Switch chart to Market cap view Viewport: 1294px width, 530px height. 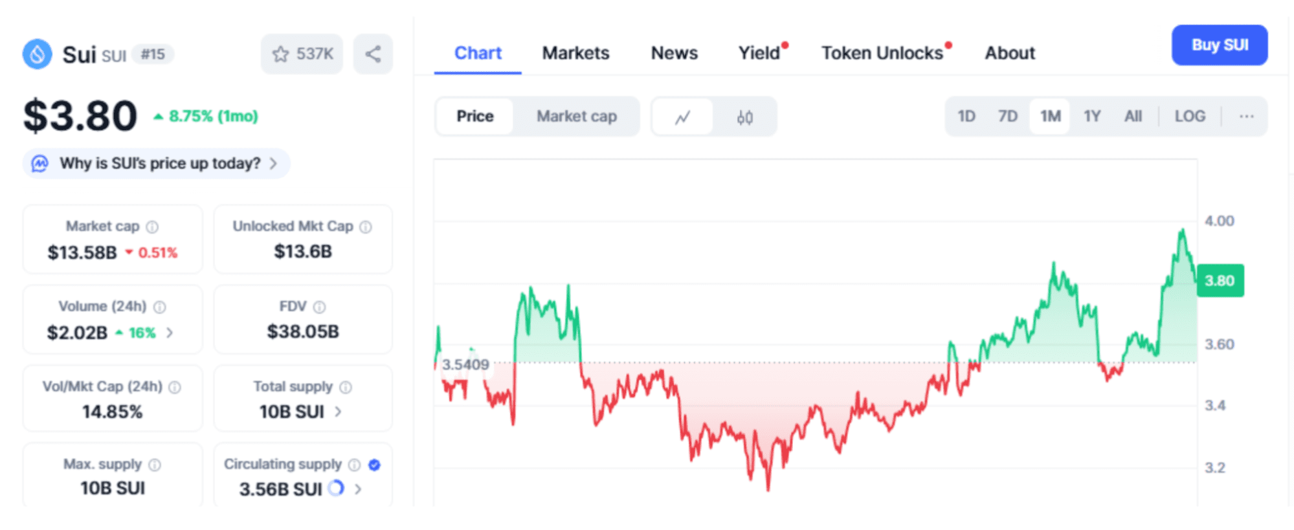(x=576, y=116)
